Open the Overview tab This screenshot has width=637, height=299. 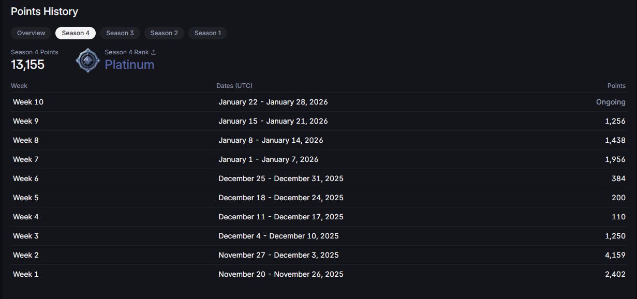pos(31,33)
